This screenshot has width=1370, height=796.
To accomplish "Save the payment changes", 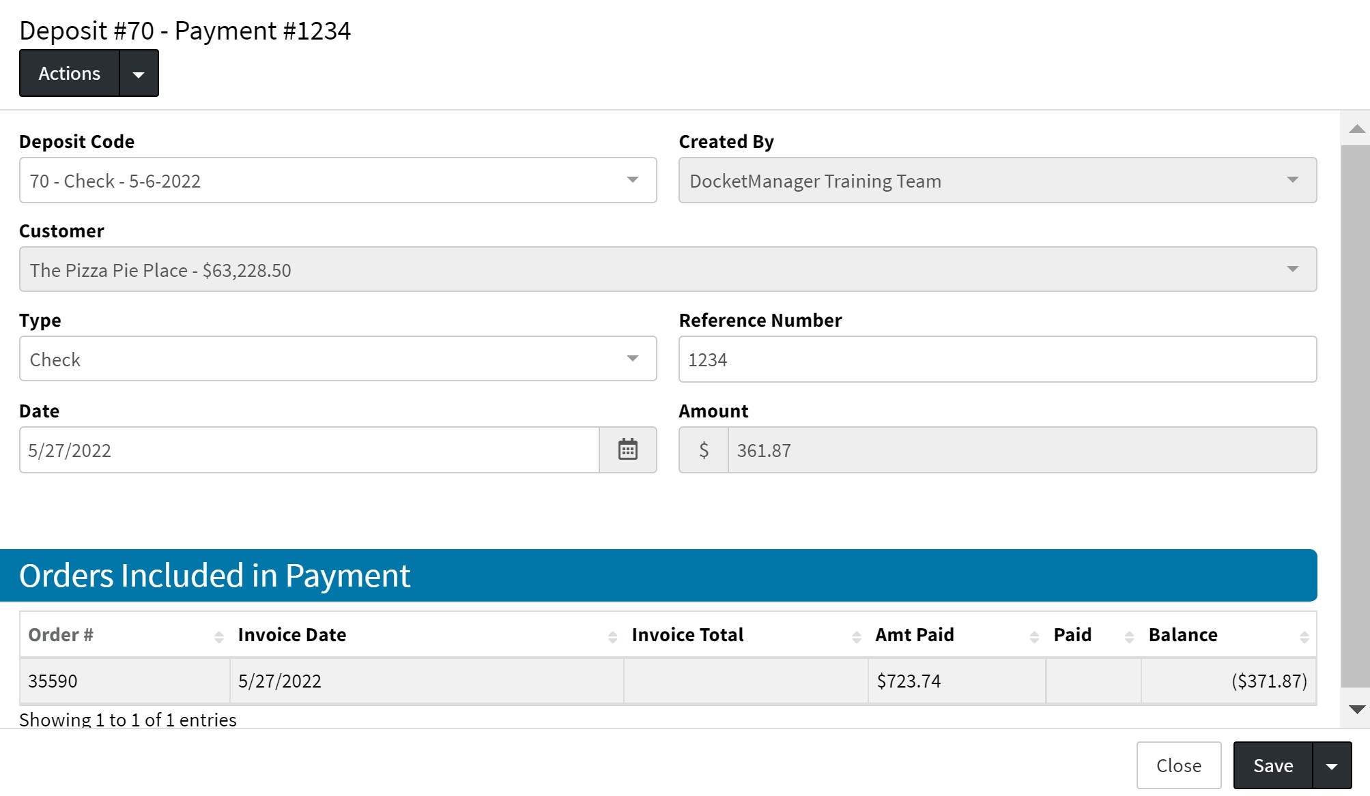I will point(1272,766).
